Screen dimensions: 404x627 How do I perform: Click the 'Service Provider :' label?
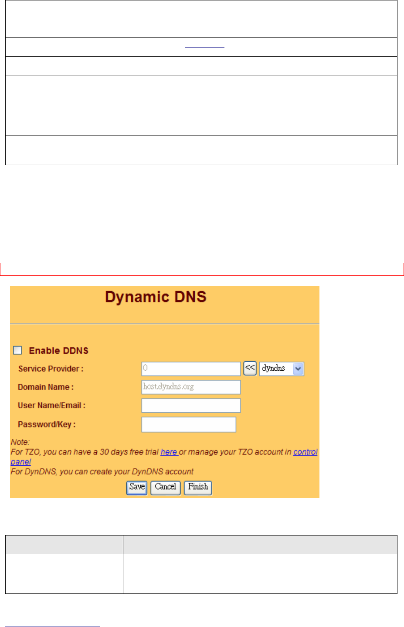point(51,369)
